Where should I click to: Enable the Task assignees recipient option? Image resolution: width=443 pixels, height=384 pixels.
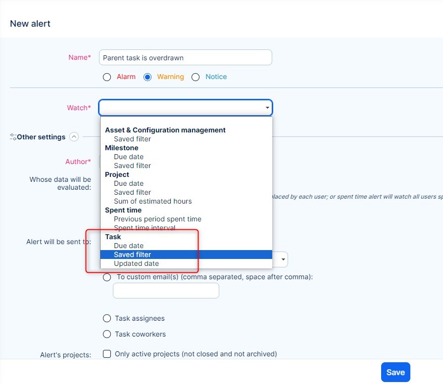point(107,319)
